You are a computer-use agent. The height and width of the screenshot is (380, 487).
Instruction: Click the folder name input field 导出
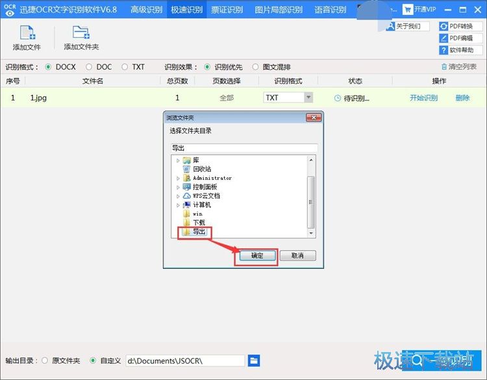[244, 148]
